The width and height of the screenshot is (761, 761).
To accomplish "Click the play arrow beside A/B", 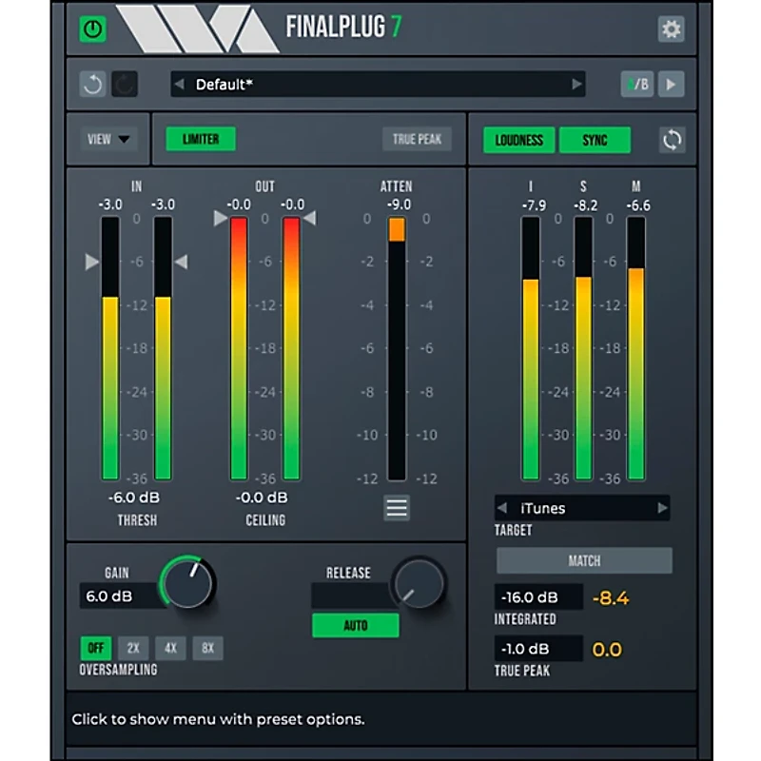I will coord(672,85).
